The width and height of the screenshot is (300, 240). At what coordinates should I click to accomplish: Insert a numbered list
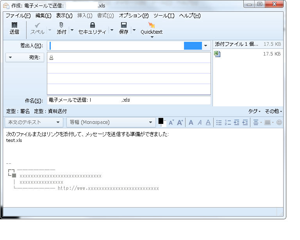pos(228,122)
